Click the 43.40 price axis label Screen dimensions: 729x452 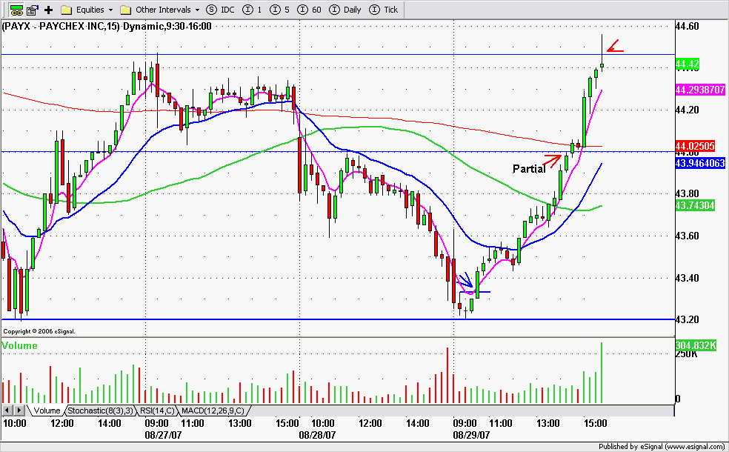(687, 278)
